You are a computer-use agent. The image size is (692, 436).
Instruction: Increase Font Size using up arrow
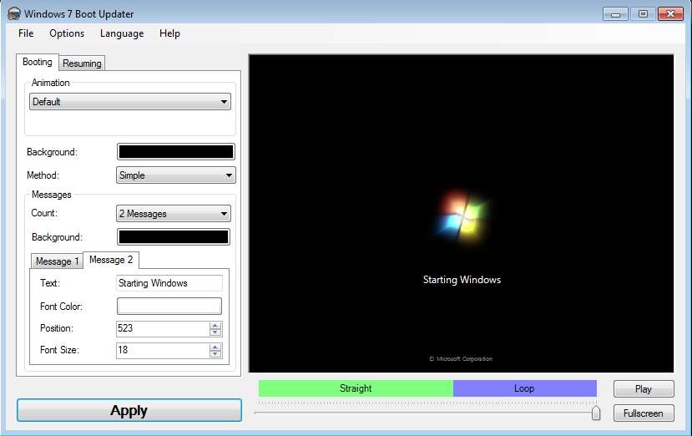tap(215, 347)
